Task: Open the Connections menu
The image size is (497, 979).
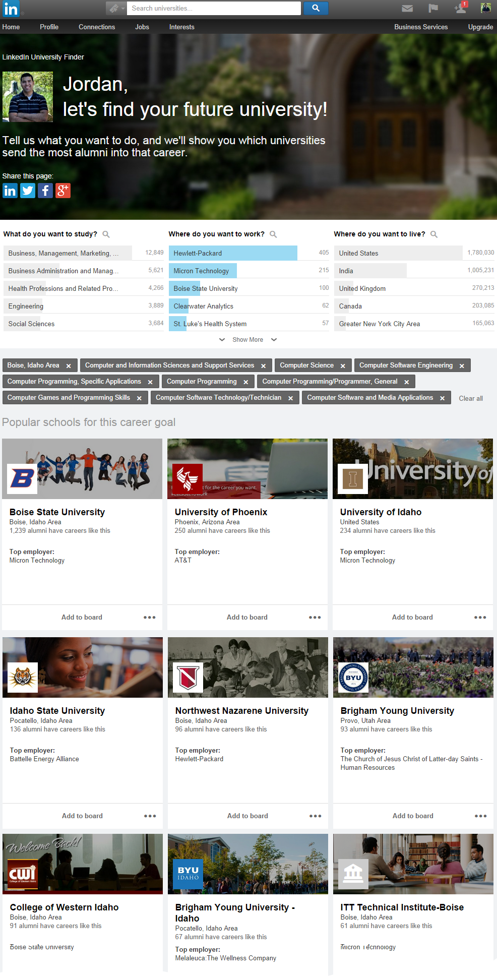Action: point(97,27)
